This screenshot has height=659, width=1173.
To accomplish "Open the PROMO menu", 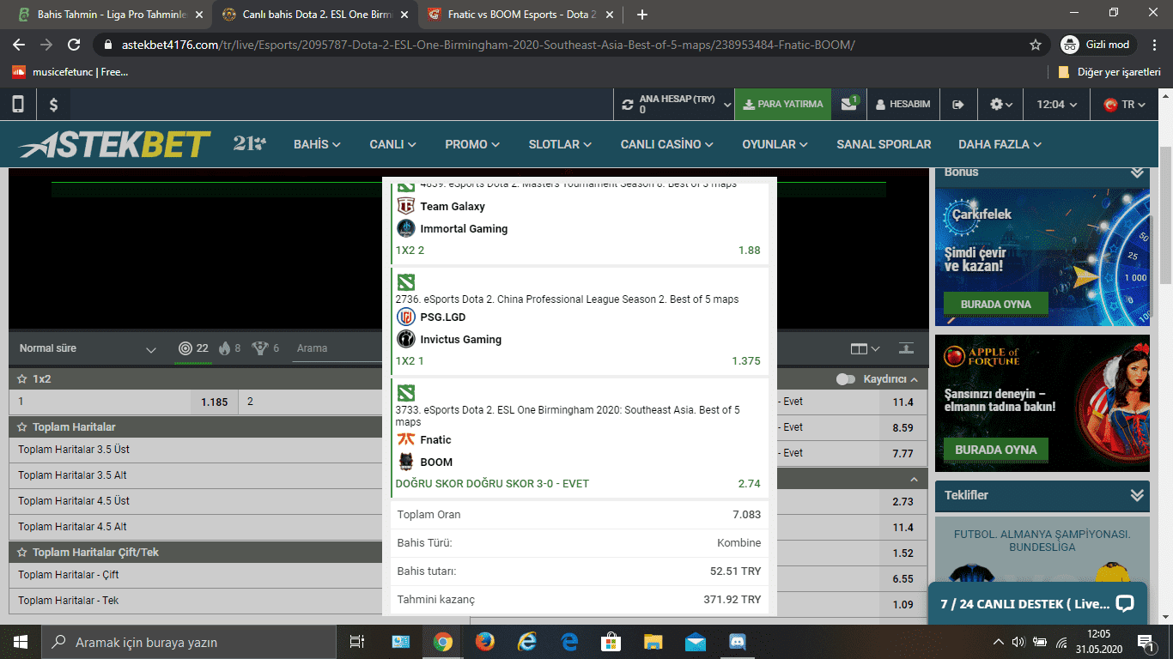I will tap(472, 144).
